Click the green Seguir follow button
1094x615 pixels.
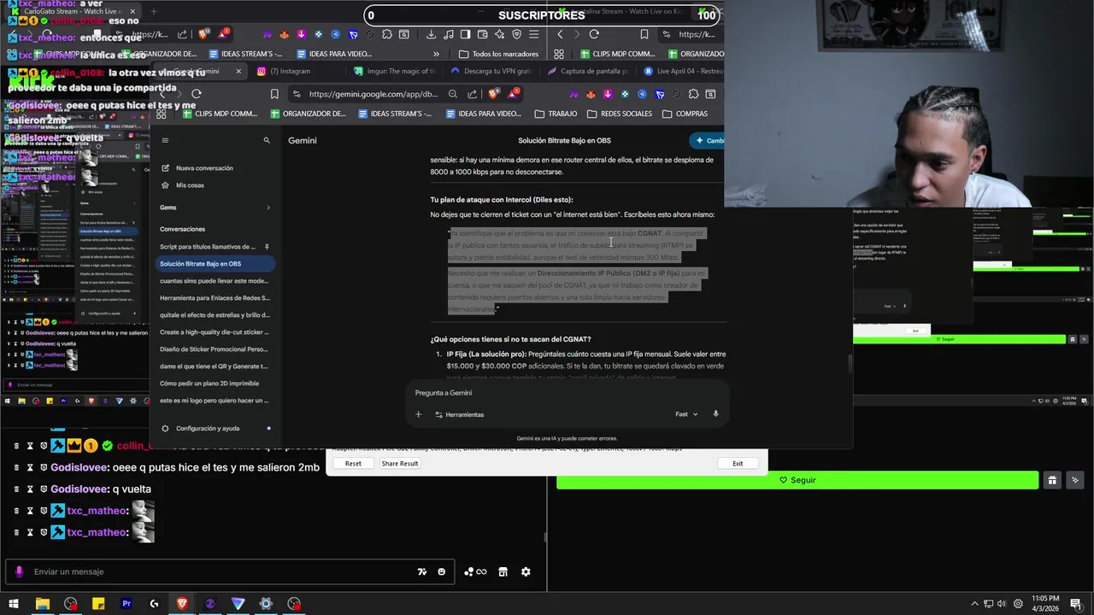tap(797, 480)
